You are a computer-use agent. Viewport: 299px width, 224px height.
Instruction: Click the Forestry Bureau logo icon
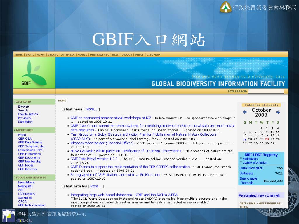point(226,7)
